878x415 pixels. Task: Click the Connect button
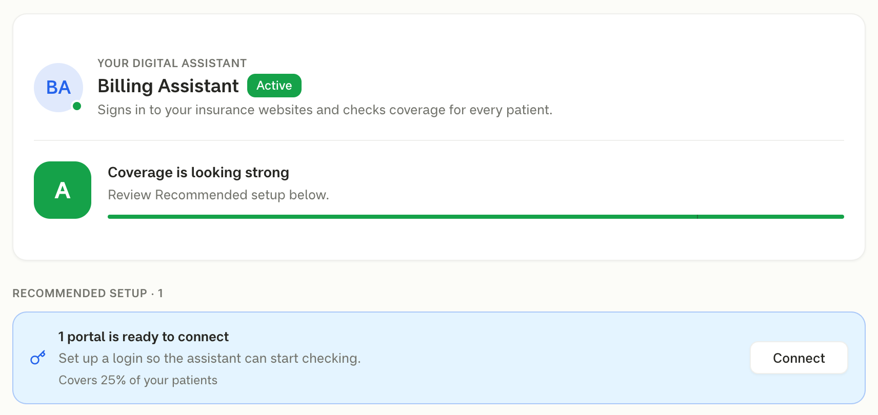tap(799, 358)
